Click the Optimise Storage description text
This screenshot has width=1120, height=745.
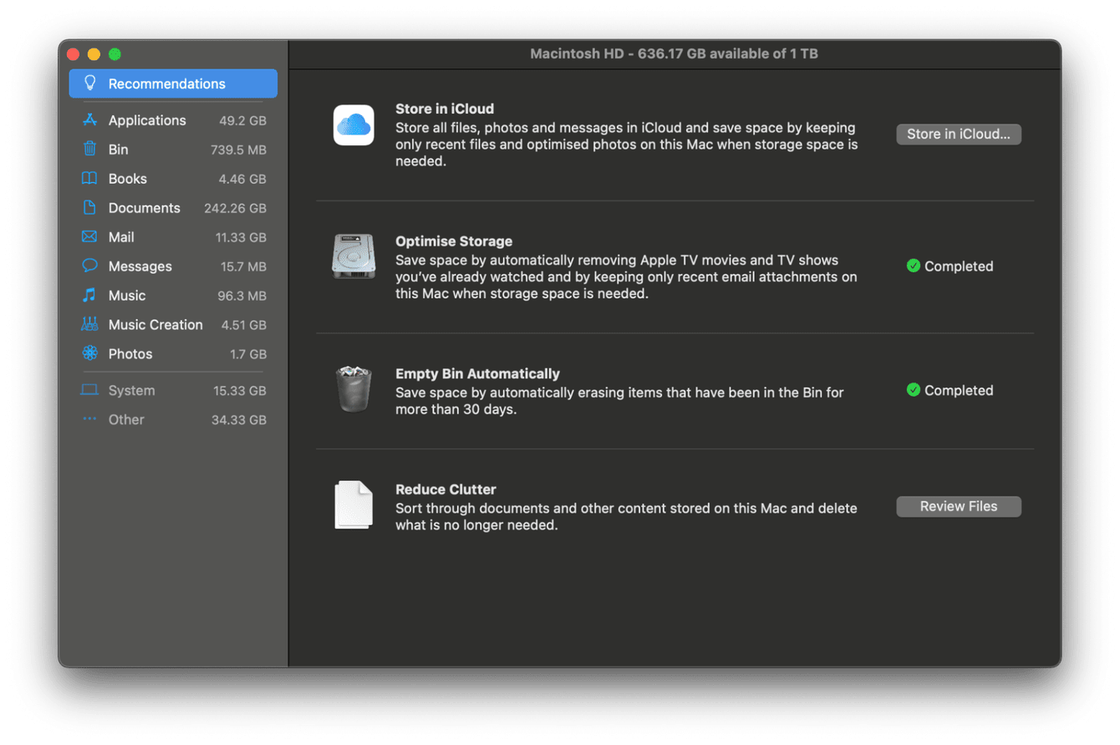(x=626, y=277)
